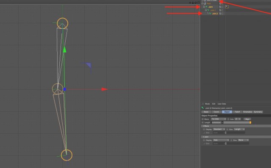The width and height of the screenshot is (271, 168).
Task: Toggle the animation dot beside Length parameter
Action: pyautogui.click(x=202, y=123)
